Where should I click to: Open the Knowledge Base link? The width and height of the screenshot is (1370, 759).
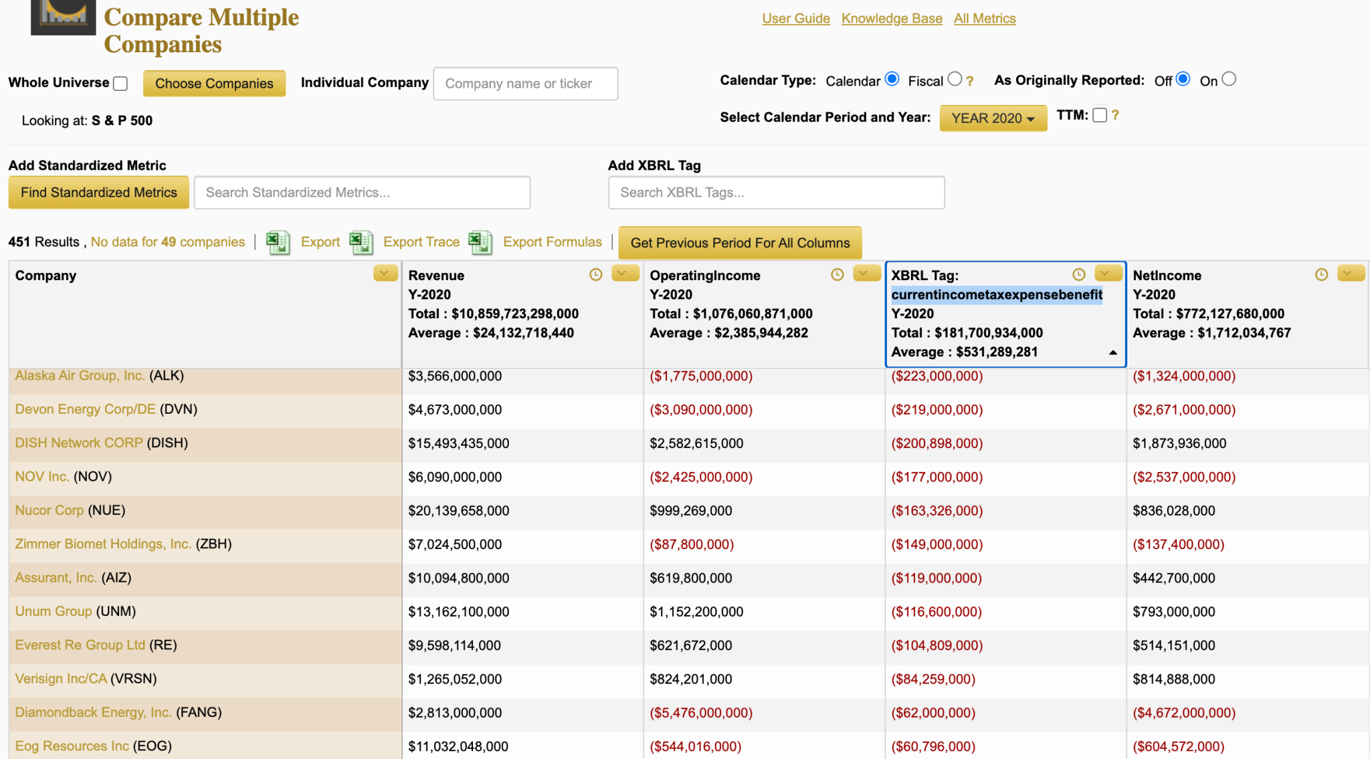(x=892, y=19)
